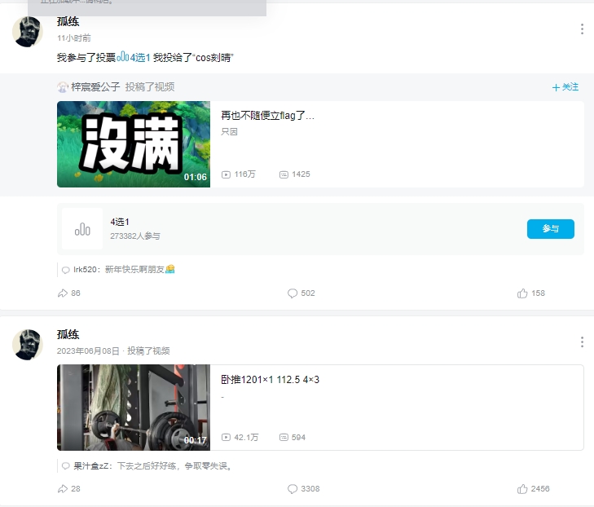This screenshot has width=594, height=507.
Task: Play the bench press video thumbnail
Action: [x=134, y=408]
